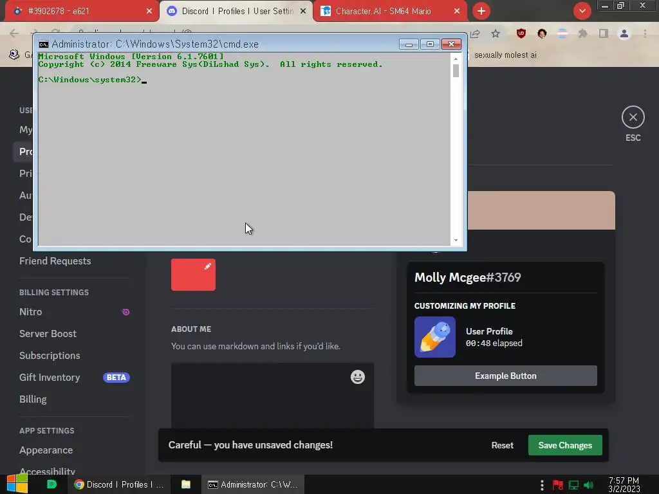Open network tray icon
This screenshot has height=494, width=659.
click(x=573, y=485)
